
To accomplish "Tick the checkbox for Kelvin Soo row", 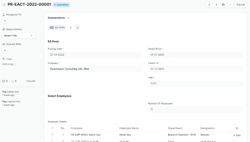I will (52, 135).
